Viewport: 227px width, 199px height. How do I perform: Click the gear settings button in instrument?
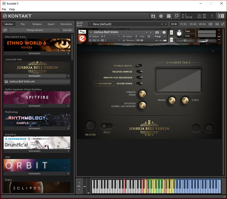(196, 128)
